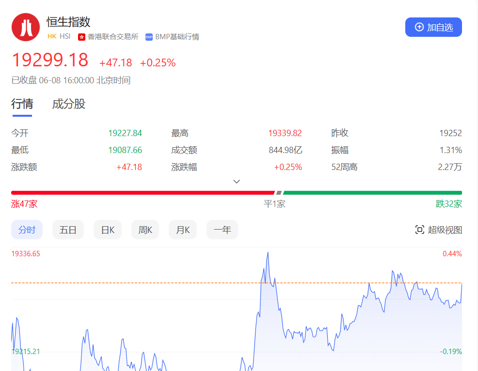Click the closing time 已收盘 06-08 text
The image size is (478, 371).
point(71,80)
